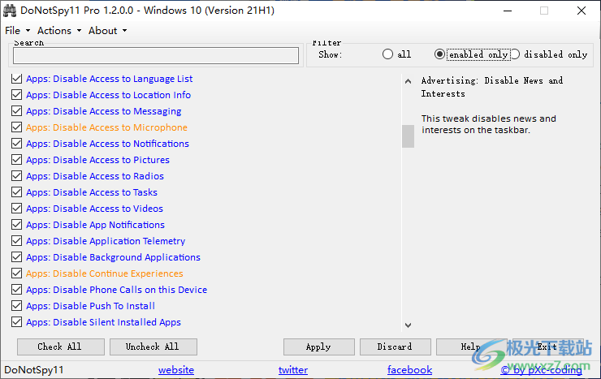
Task: Toggle Disable Phone Calls on this Device checkbox
Action: pyautogui.click(x=16, y=290)
